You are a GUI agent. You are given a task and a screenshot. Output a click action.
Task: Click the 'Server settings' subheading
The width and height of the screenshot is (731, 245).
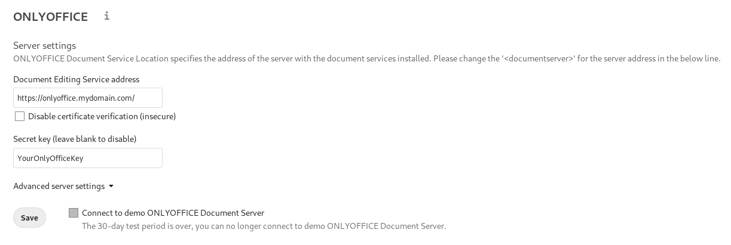tap(44, 45)
